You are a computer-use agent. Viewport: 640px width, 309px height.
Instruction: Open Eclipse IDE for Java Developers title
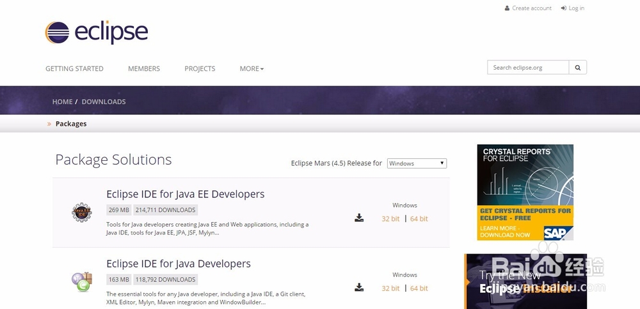179,264
